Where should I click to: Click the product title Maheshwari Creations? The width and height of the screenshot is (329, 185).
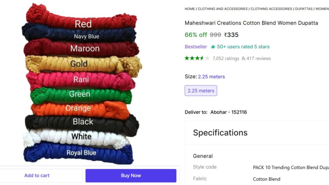[251, 23]
